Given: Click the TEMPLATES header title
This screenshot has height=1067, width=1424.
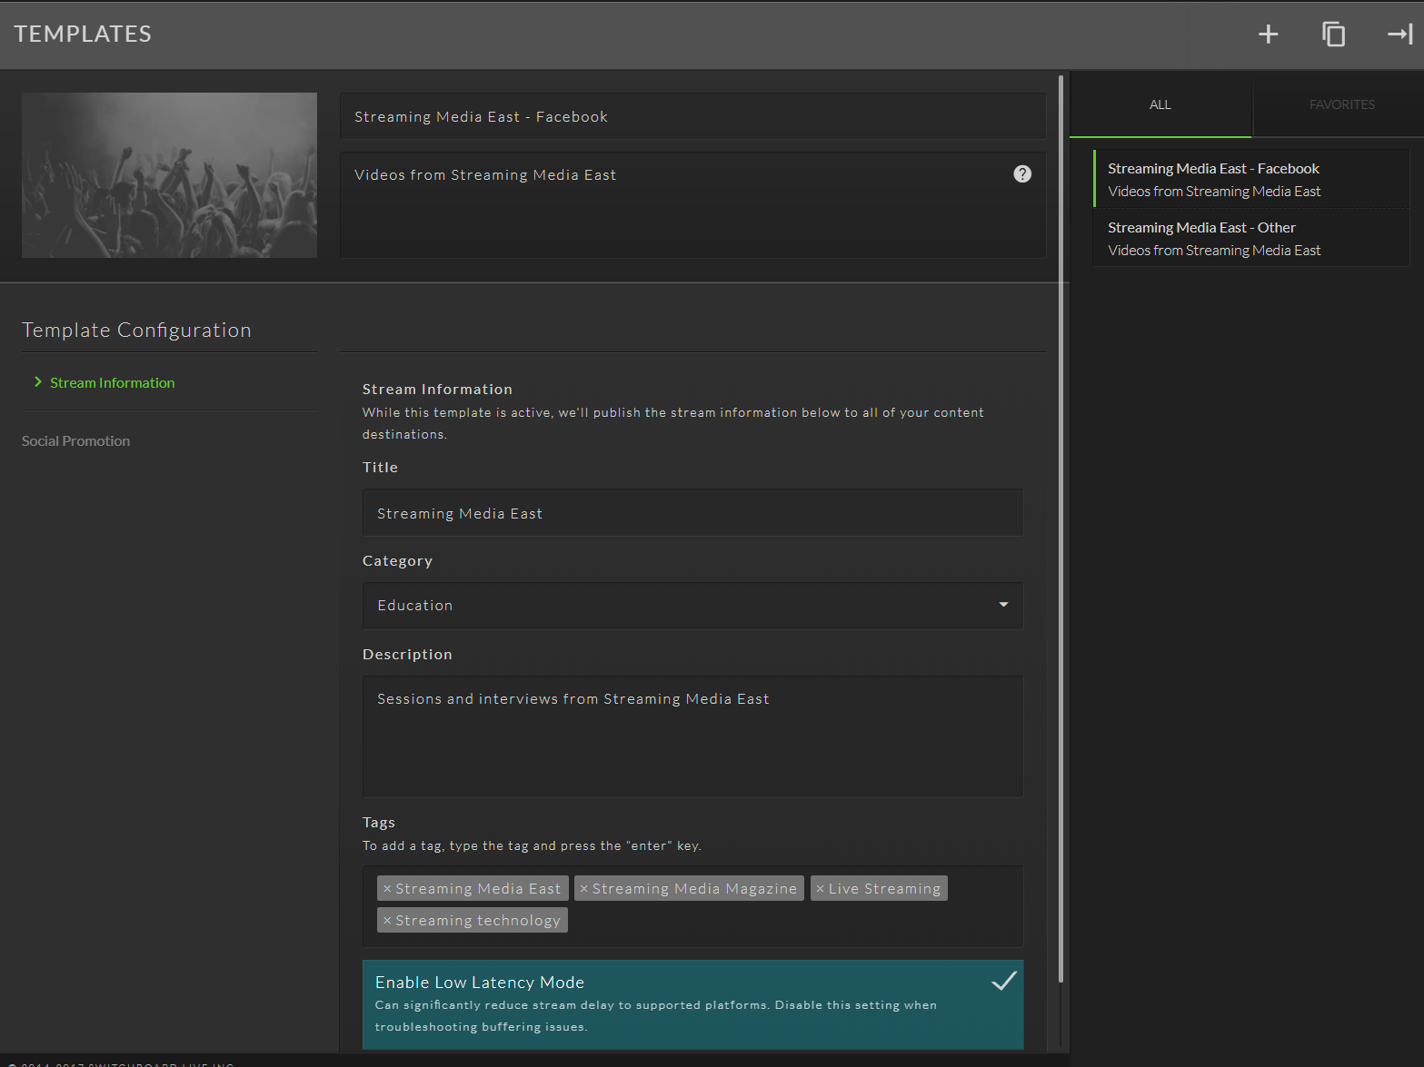Looking at the screenshot, I should [83, 35].
